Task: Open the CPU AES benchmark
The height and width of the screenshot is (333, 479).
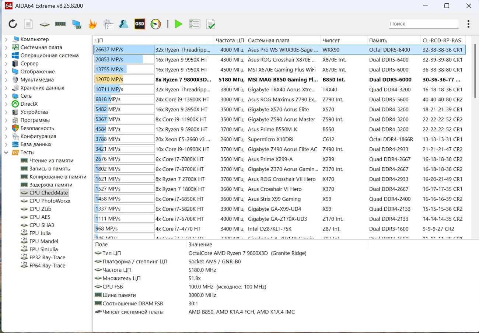Action: pos(40,217)
